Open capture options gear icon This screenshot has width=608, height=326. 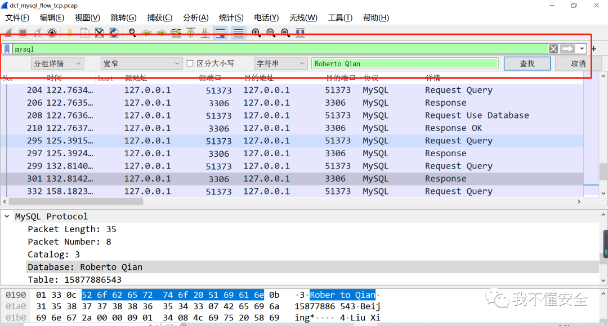click(x=52, y=33)
